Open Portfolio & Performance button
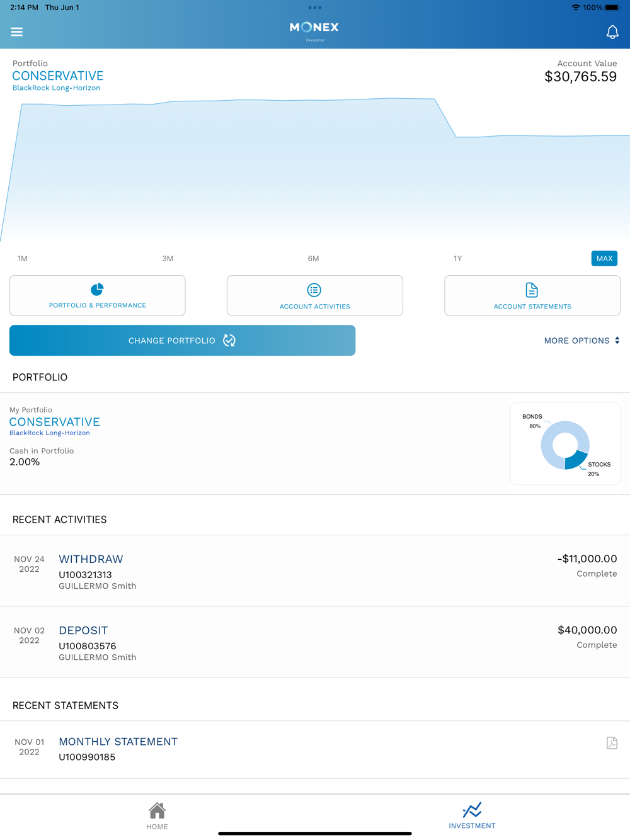Screen dimensions: 630x840 click(97, 295)
